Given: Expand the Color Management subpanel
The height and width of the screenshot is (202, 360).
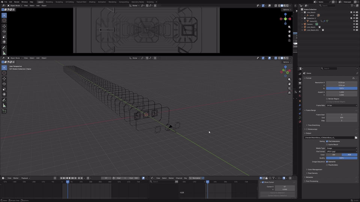Looking at the screenshot, I should pyautogui.click(x=315, y=169).
